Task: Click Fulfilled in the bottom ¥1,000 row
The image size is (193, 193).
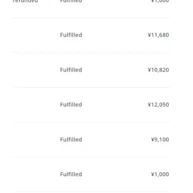Action: [x=71, y=174]
